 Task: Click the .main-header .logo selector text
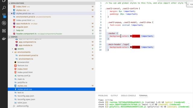[118, 44]
